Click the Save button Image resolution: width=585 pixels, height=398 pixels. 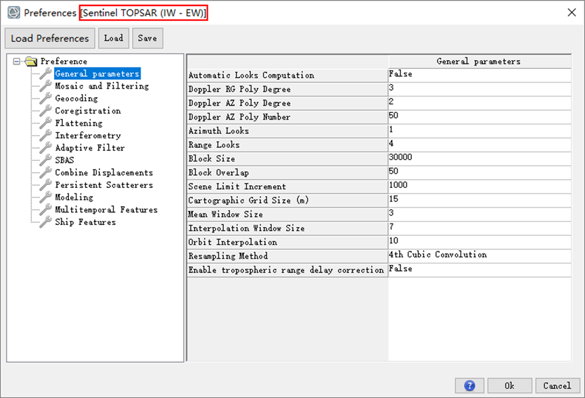coord(147,38)
